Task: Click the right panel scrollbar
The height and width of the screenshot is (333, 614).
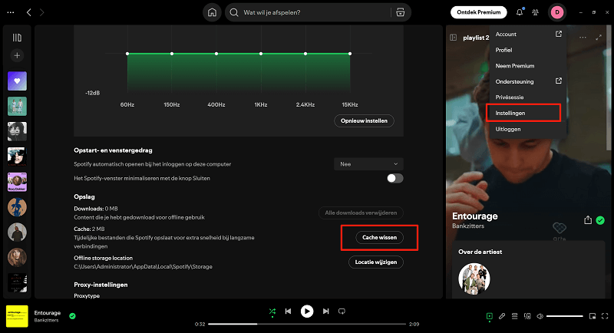Action: click(608, 88)
